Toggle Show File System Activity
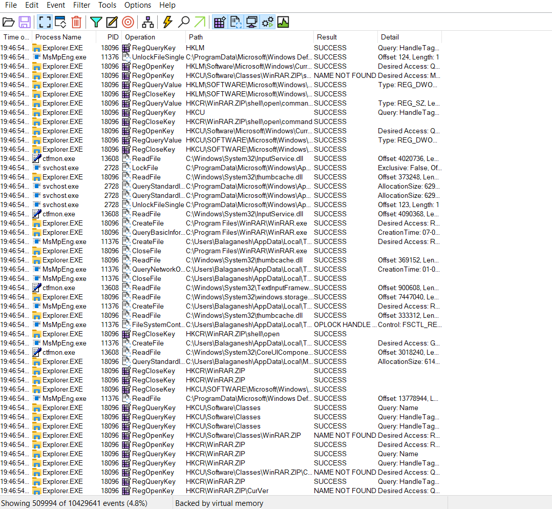552x509 pixels. coord(236,22)
